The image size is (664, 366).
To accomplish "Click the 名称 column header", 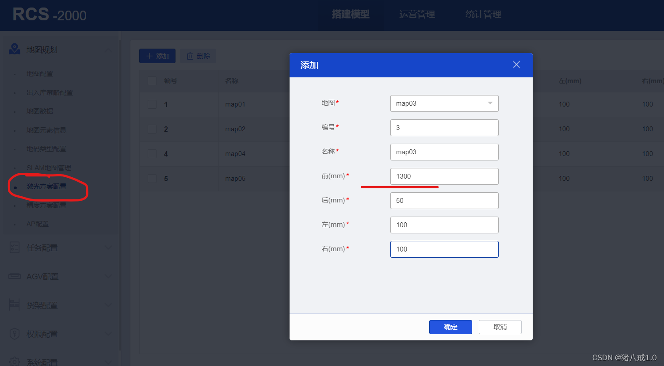I will click(x=232, y=81).
